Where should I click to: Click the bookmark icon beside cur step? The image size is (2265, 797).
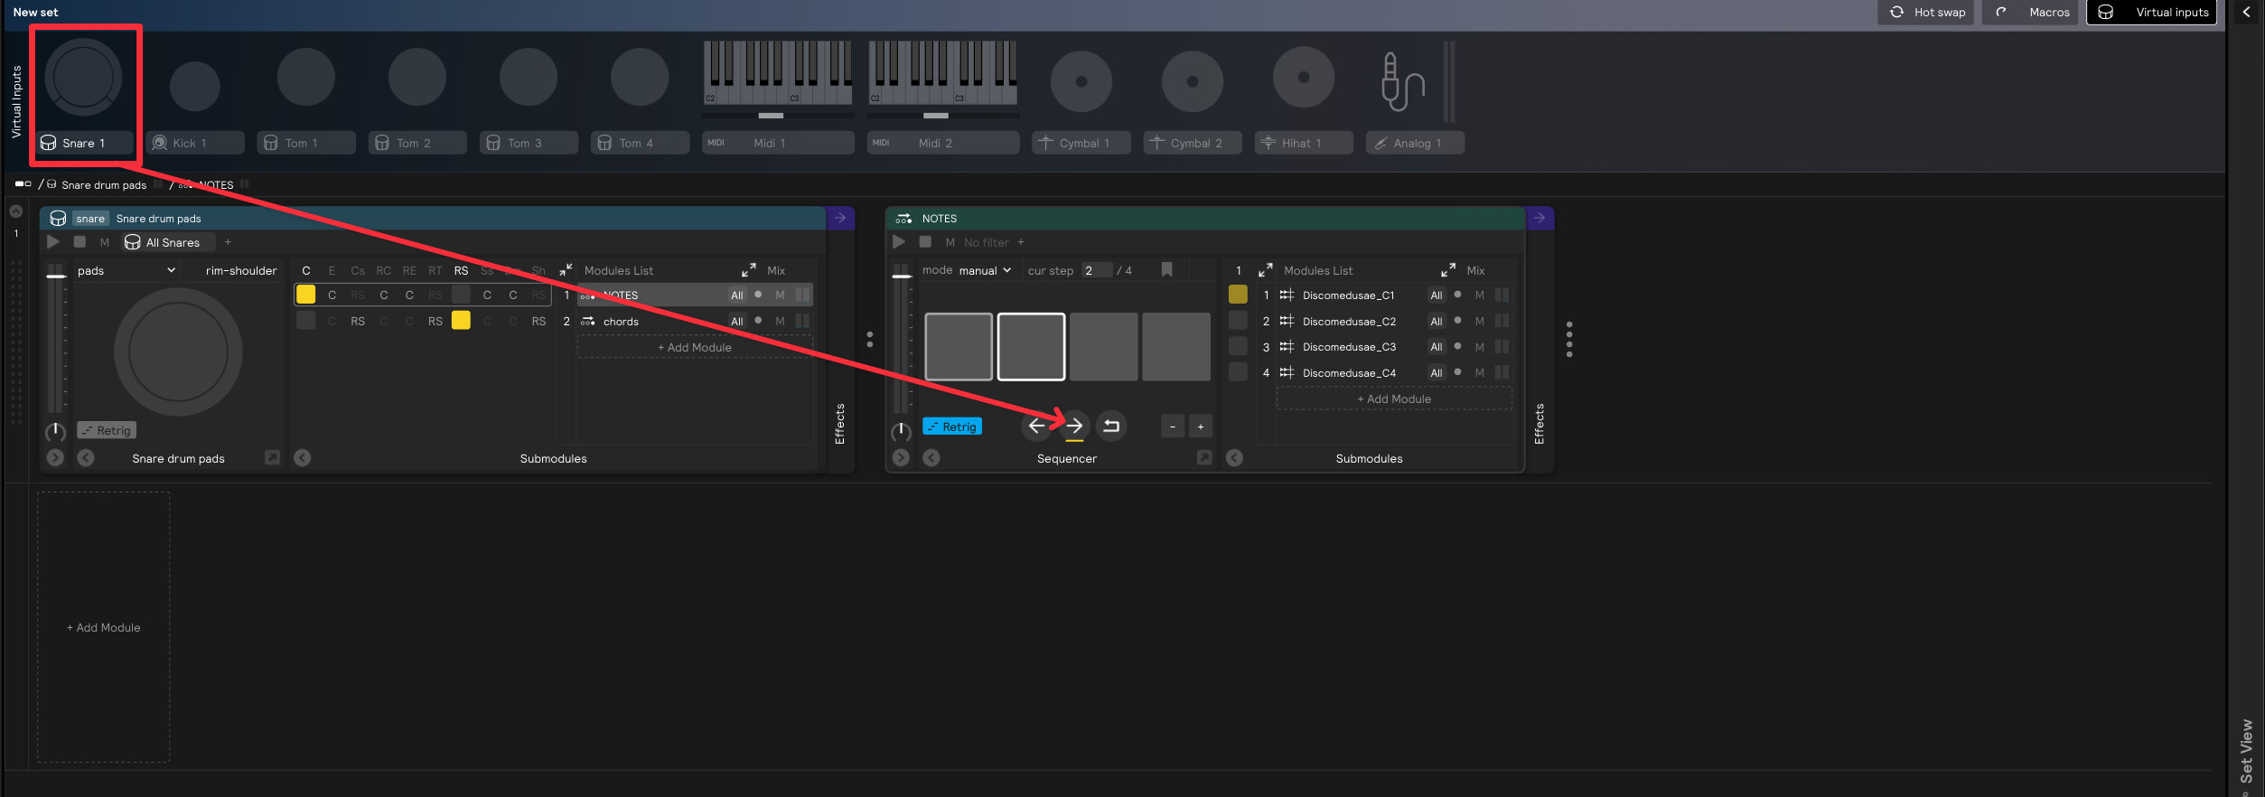click(1166, 270)
